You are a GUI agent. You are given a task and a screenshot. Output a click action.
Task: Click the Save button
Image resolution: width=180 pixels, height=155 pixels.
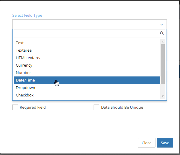point(165,143)
